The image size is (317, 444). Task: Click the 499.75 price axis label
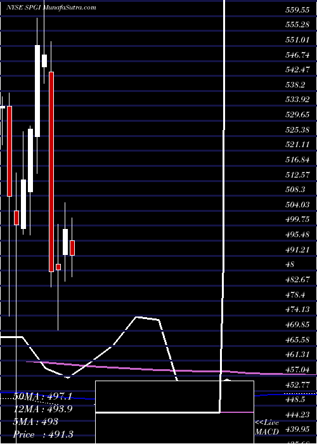pos(297,220)
